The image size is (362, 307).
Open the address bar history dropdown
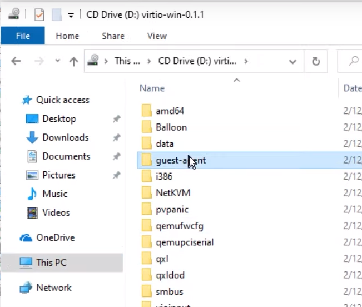[292, 62]
